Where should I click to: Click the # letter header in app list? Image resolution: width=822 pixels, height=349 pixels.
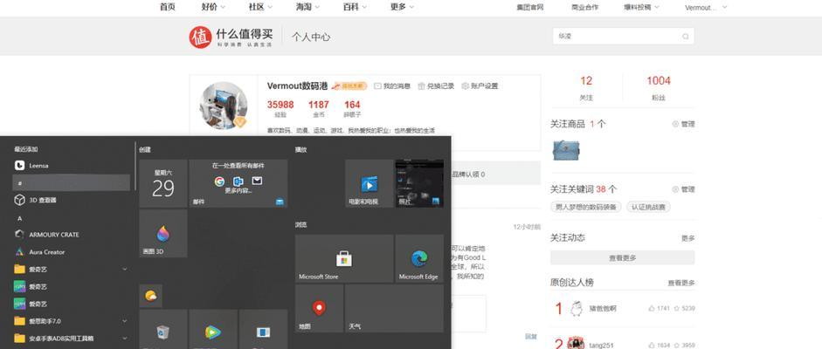(72, 182)
